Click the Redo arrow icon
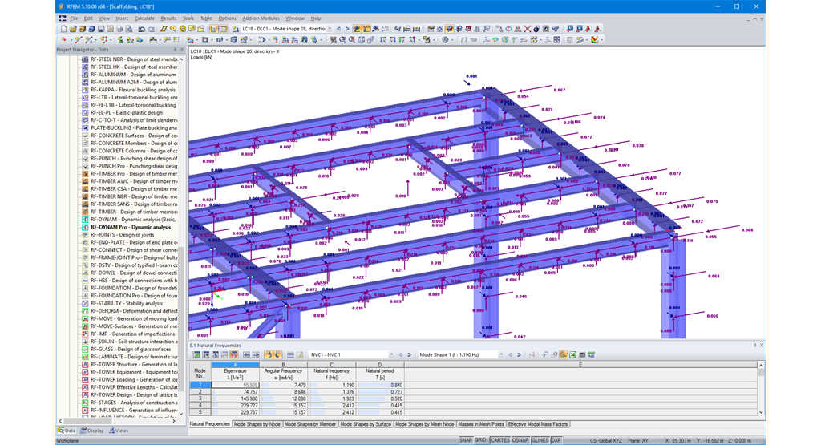Screen dimensions: 821x445 tap(152, 29)
